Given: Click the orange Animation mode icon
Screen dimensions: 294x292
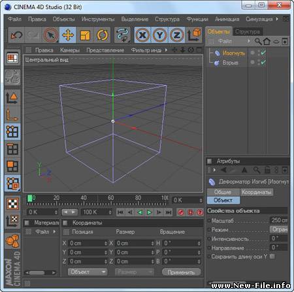Looking at the screenshot, I should pyautogui.click(x=12, y=241).
